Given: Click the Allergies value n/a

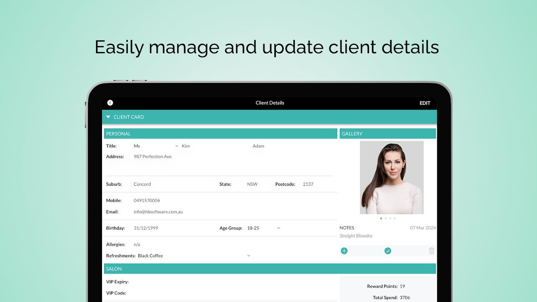Looking at the screenshot, I should pyautogui.click(x=137, y=245).
